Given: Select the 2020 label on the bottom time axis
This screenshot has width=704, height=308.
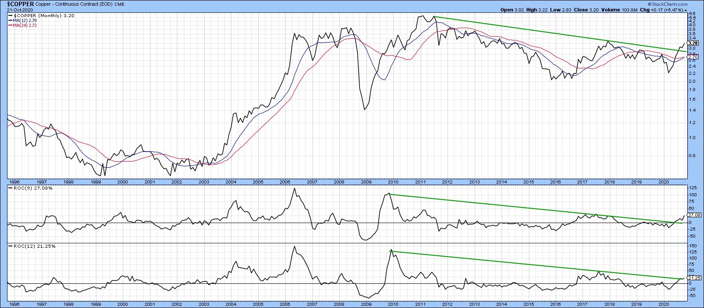Looking at the screenshot, I should [x=663, y=304].
